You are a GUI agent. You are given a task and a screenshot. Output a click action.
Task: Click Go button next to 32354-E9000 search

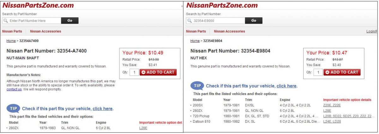click(254, 21)
